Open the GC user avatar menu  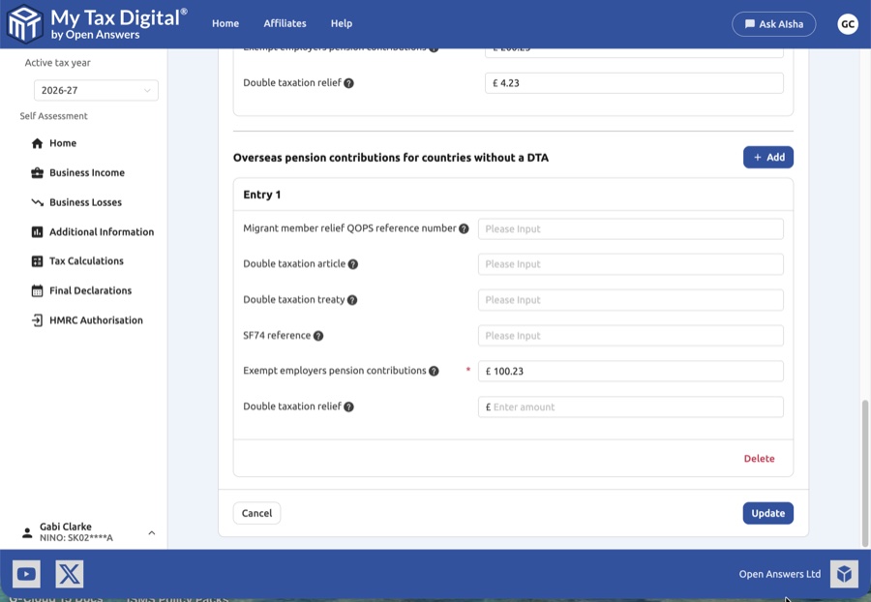(x=848, y=24)
